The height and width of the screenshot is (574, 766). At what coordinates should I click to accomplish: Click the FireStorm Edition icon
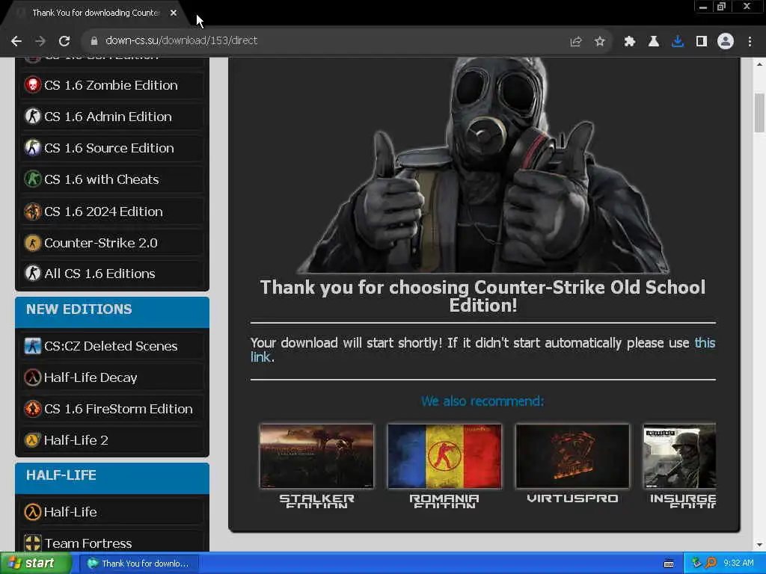[x=33, y=409]
